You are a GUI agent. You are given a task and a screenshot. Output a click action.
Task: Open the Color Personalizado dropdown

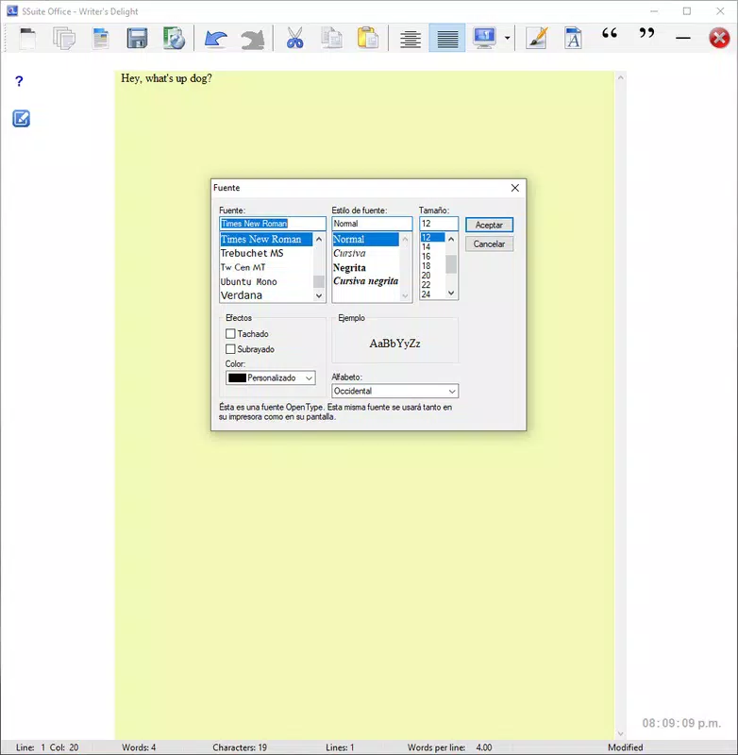pos(271,378)
